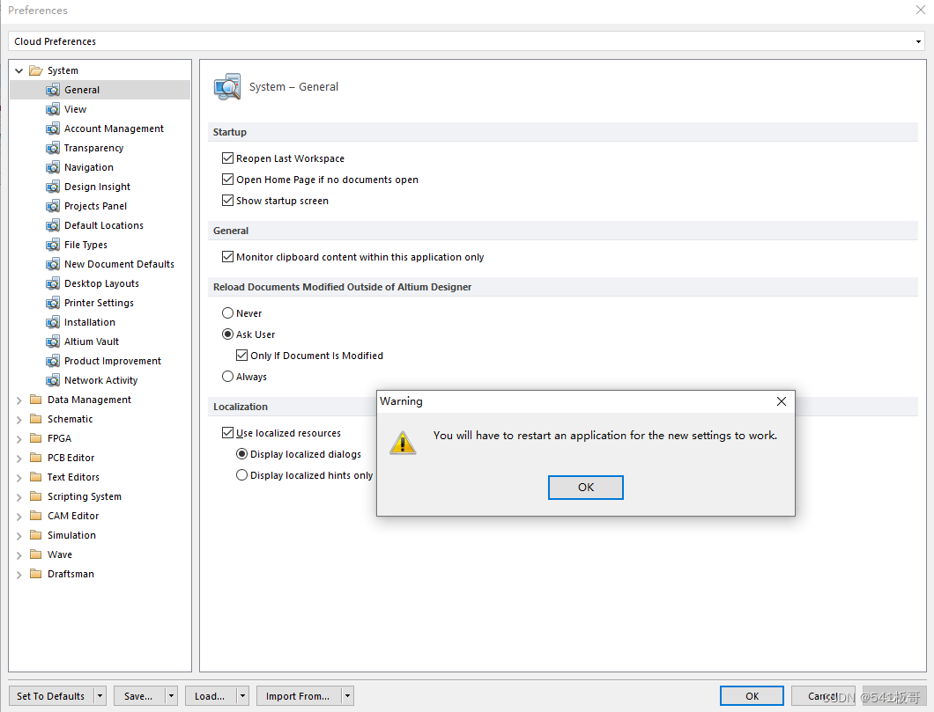The height and width of the screenshot is (712, 934).
Task: Open the Import From dropdown arrow
Action: click(347, 696)
